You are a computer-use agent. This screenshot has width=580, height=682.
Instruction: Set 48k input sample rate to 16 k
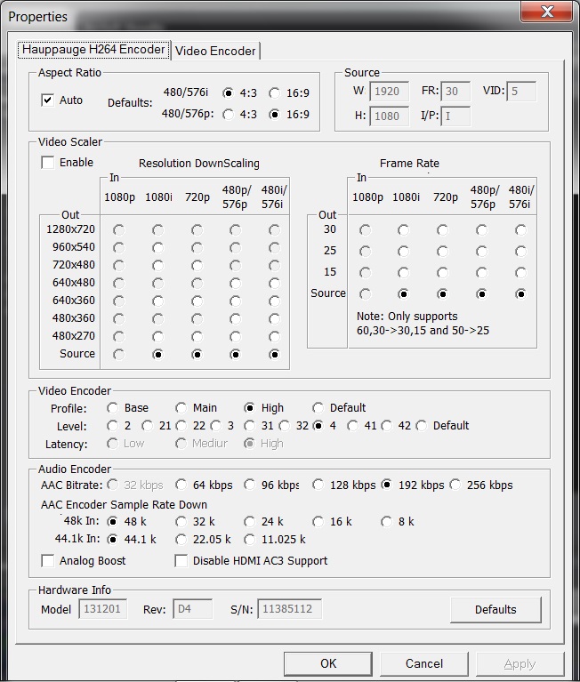pyautogui.click(x=318, y=522)
